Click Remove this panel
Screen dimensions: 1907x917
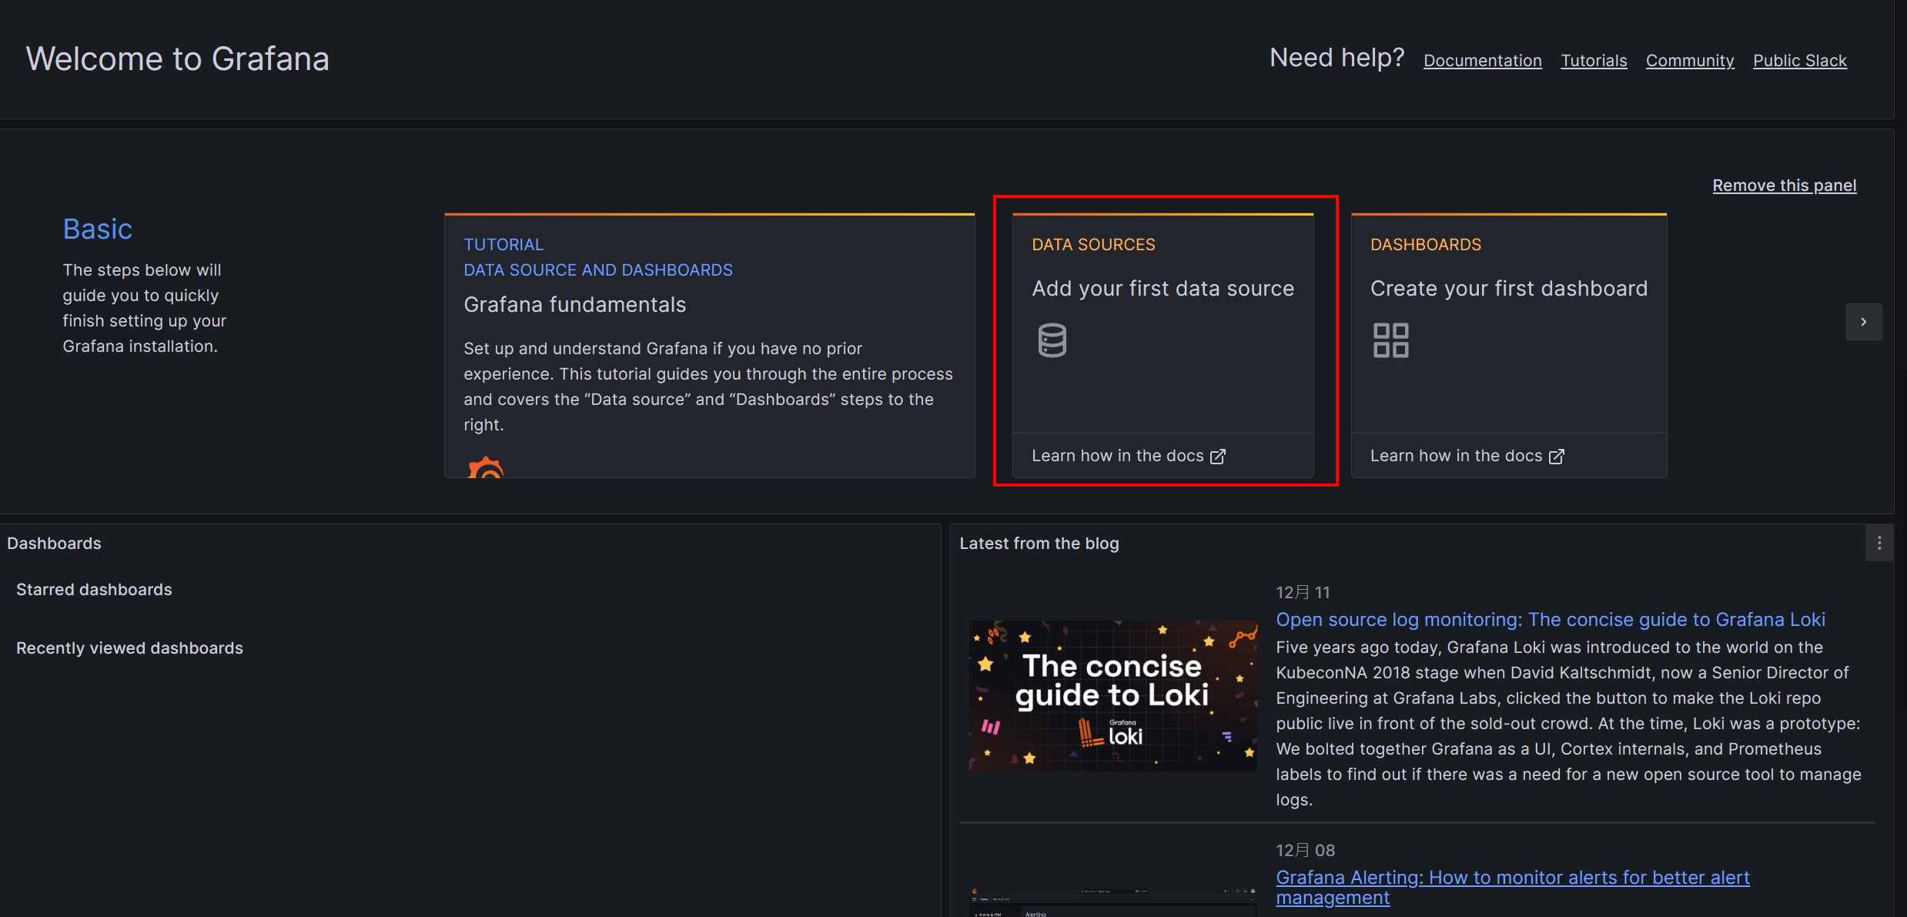tap(1785, 185)
